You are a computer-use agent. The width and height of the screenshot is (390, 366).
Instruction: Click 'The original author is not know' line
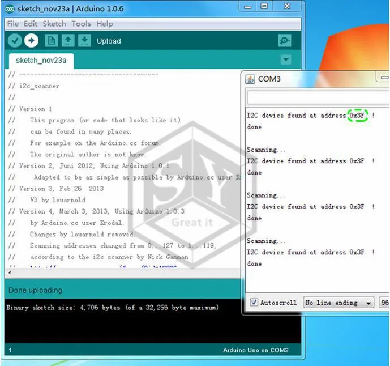pyautogui.click(x=77, y=155)
